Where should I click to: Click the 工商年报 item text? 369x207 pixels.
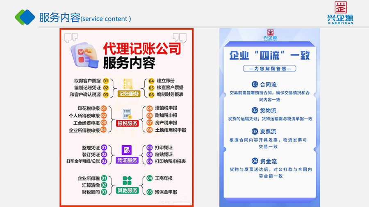(164, 178)
